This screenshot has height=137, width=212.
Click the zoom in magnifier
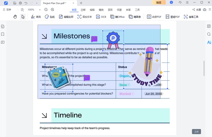(x=52, y=10)
